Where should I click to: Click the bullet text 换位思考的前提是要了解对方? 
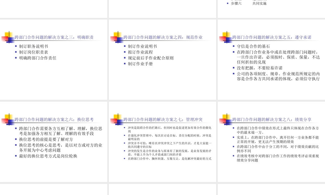tap(46, 139)
